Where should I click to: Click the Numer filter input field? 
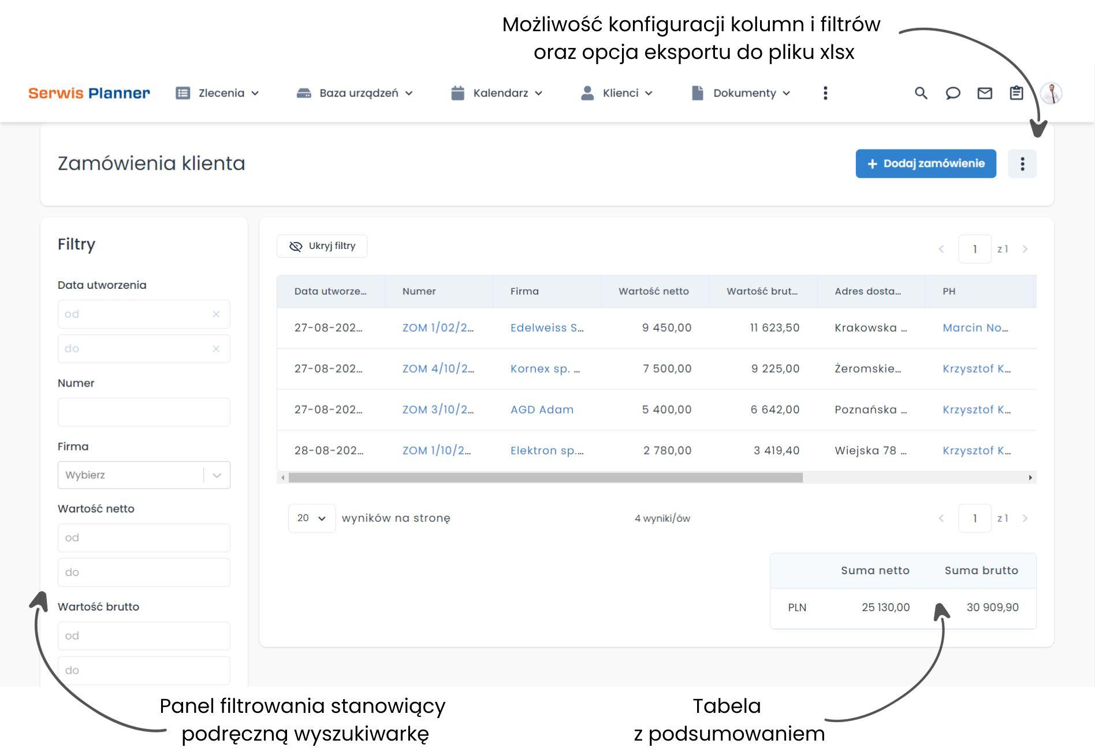144,412
